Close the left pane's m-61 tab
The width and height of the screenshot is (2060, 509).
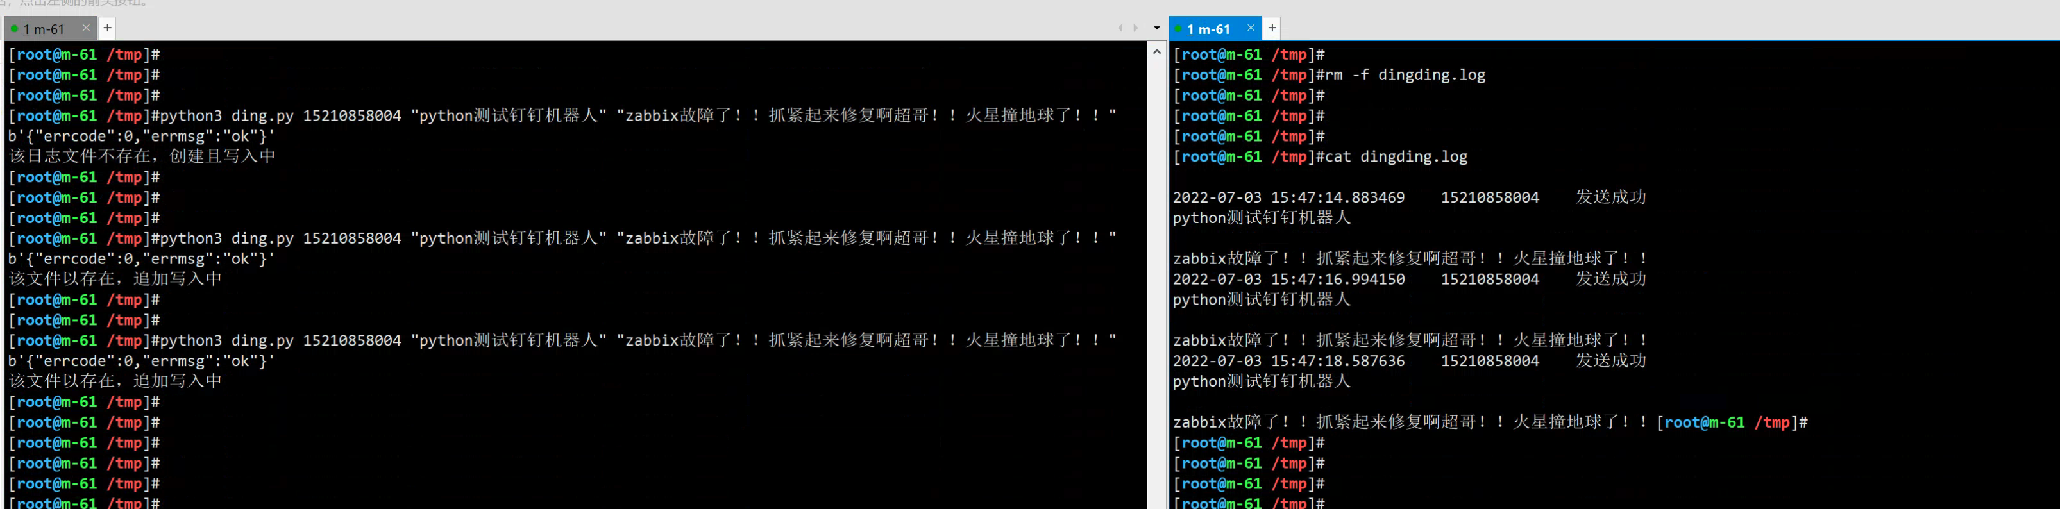click(x=87, y=28)
